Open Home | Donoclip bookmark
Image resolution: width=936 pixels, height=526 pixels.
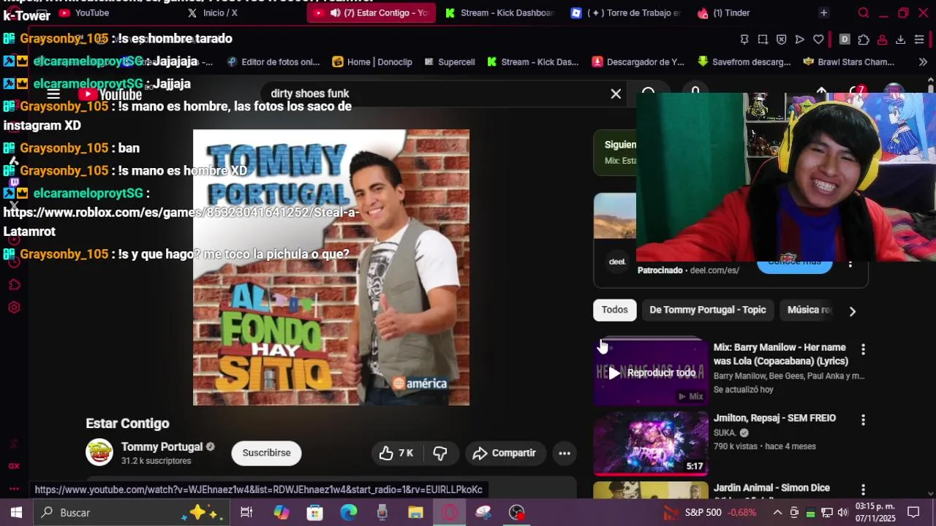click(x=372, y=62)
